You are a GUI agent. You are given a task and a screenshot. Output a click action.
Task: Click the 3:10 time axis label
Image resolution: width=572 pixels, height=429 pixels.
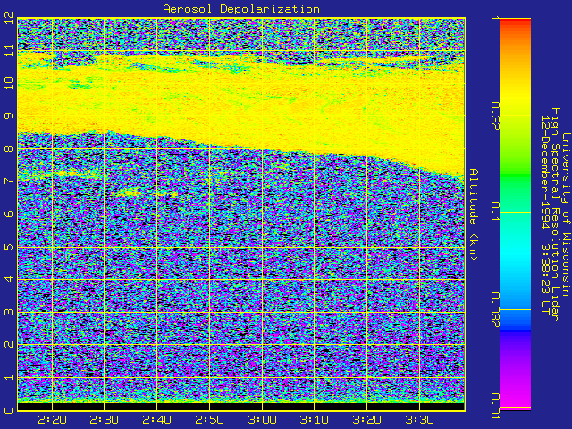pyautogui.click(x=315, y=420)
